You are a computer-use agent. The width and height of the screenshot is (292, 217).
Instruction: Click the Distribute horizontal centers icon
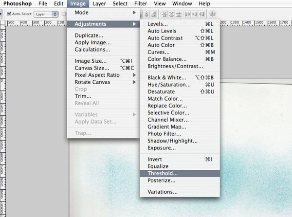point(194,14)
